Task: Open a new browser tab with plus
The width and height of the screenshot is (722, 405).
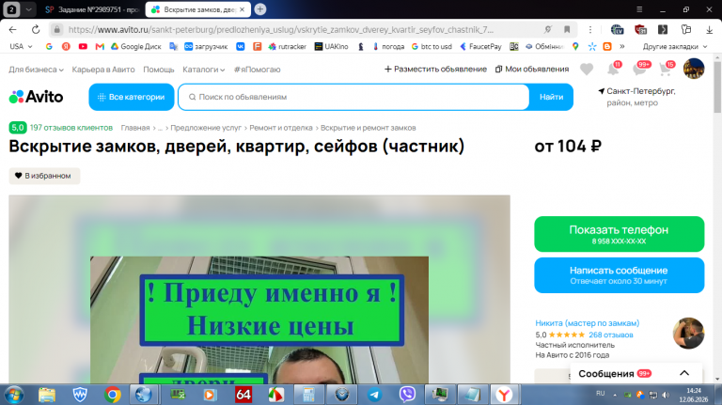Action: pyautogui.click(x=260, y=9)
